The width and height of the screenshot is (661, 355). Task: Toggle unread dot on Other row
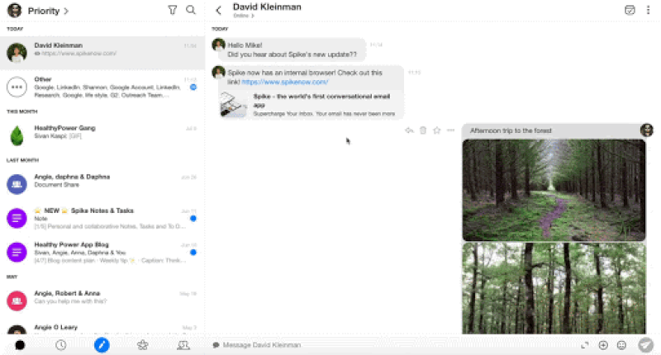(193, 88)
